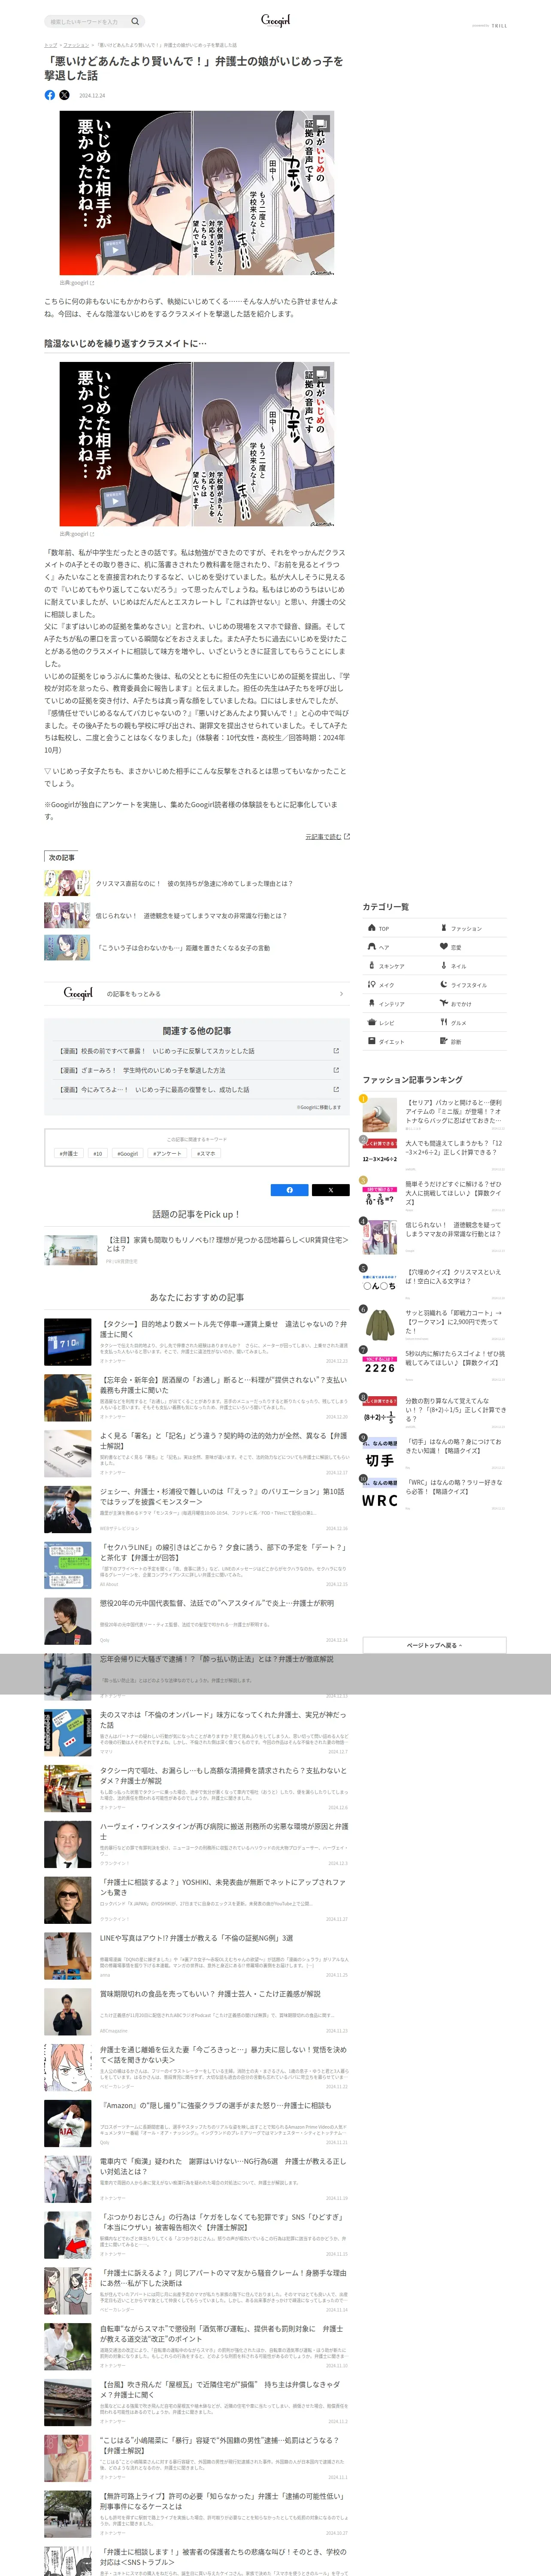This screenshot has height=2576, width=551.
Task: Click the search magnifier icon in header
Action: pos(135,21)
